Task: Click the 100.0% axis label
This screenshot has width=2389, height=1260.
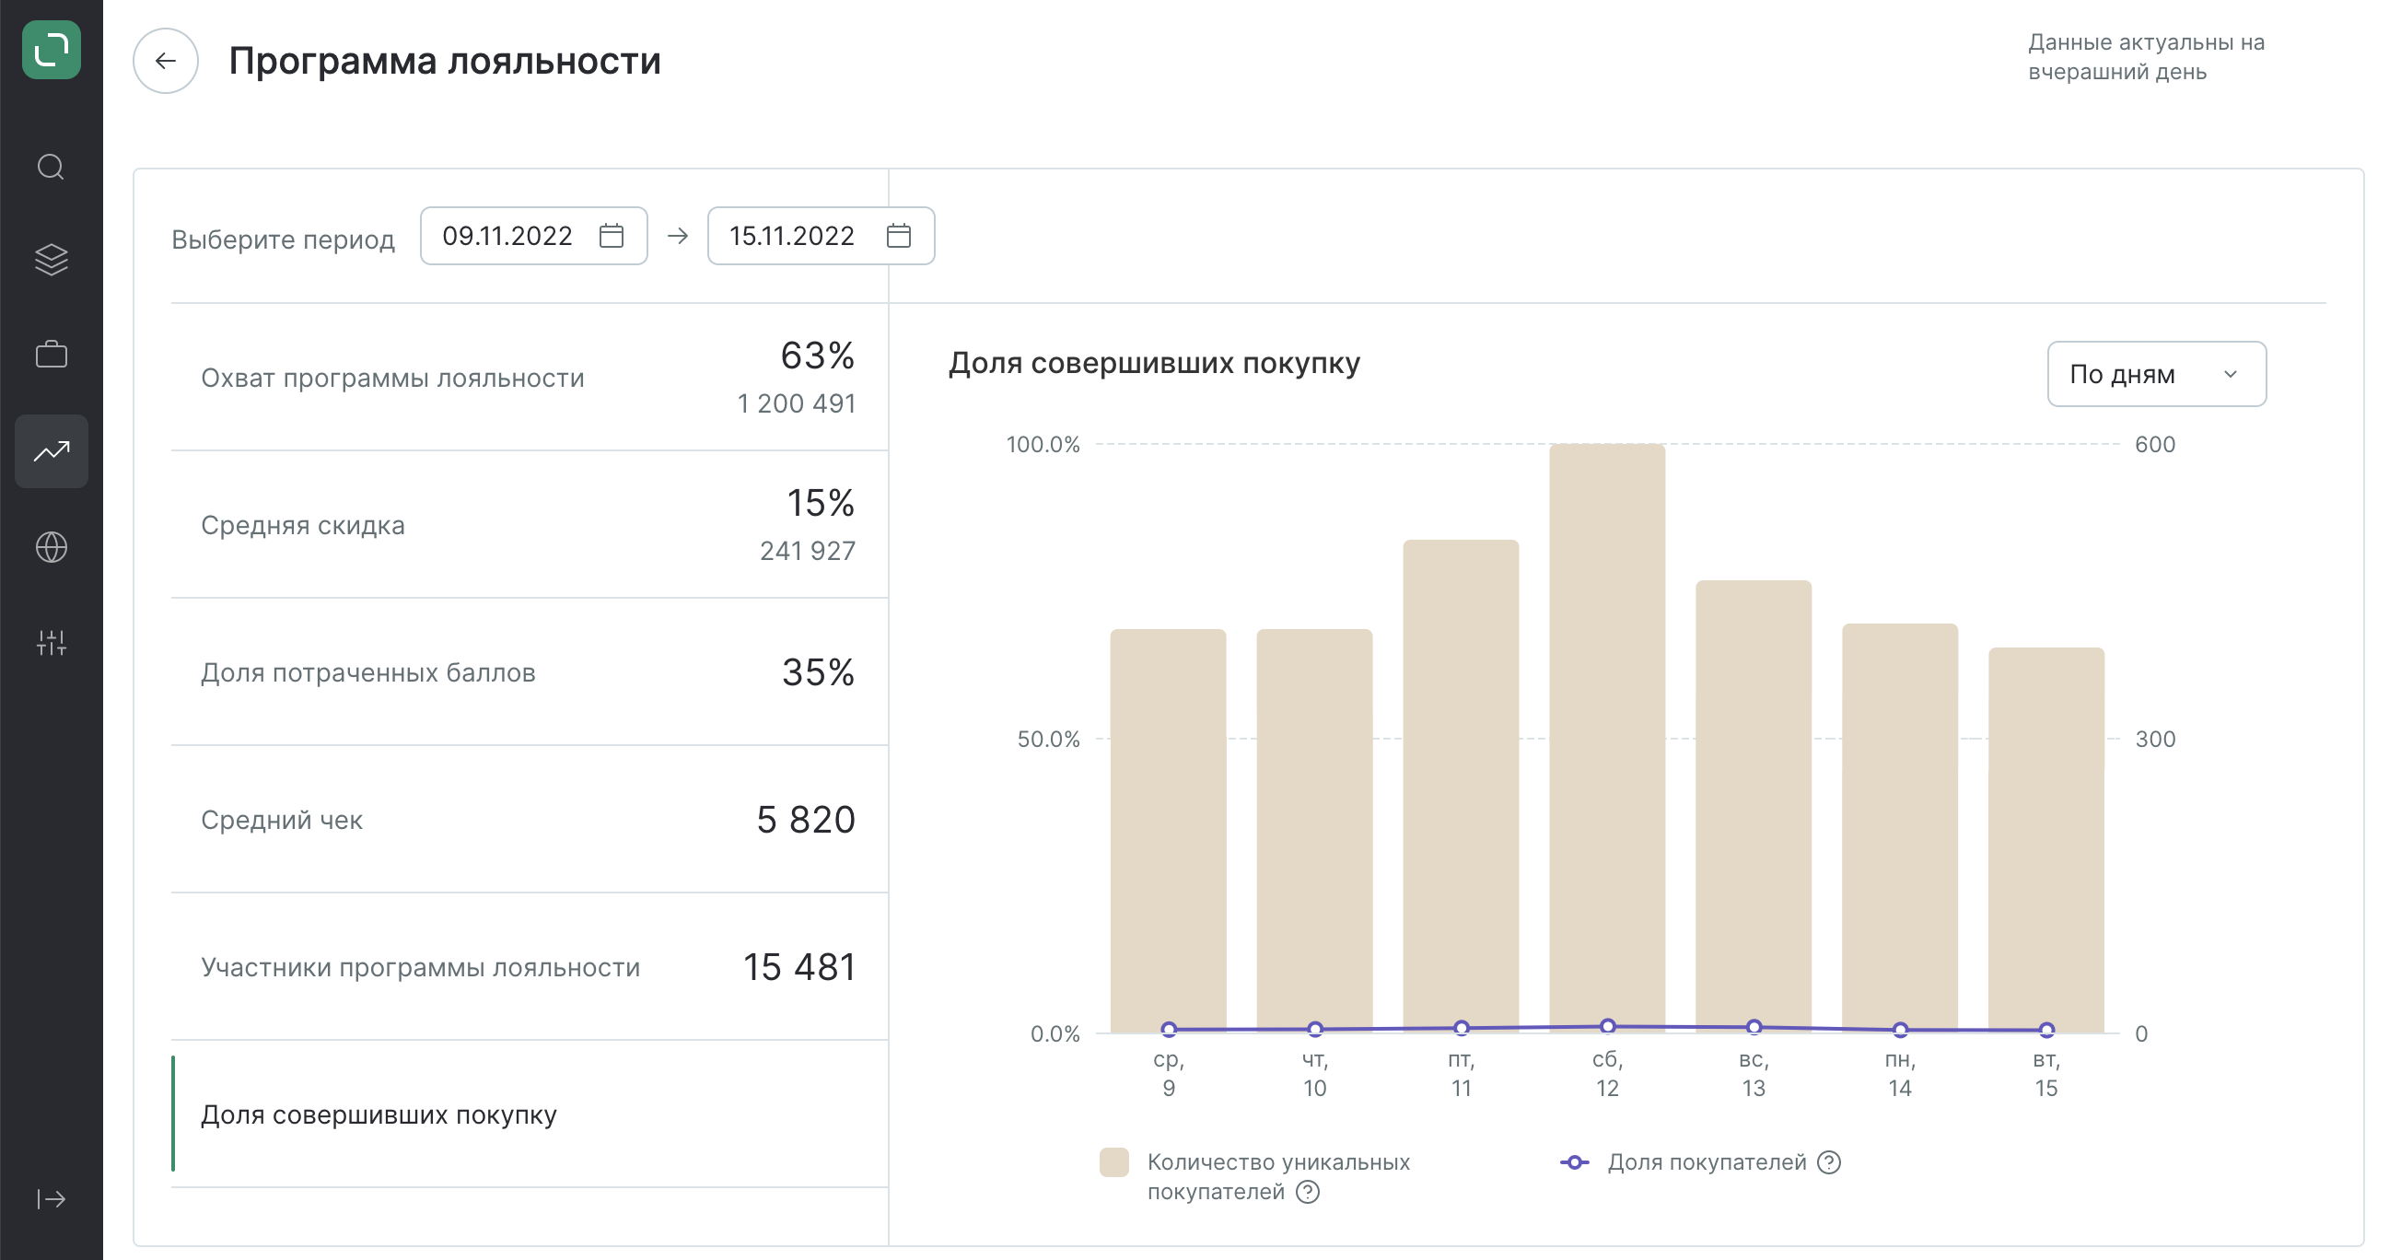Action: [x=1043, y=445]
